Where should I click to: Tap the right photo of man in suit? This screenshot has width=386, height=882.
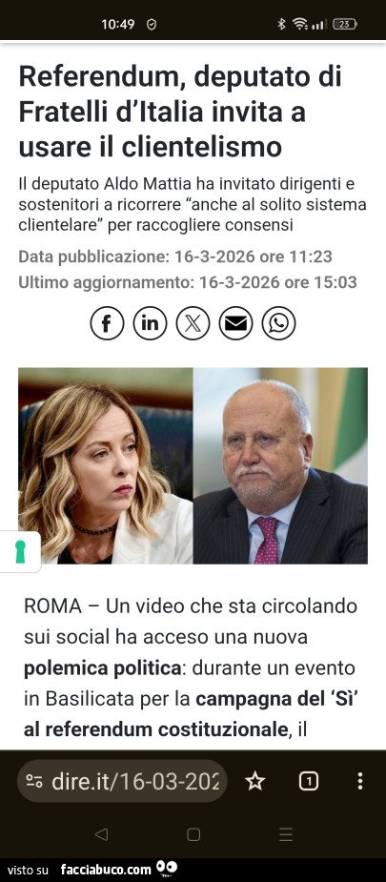(280, 465)
